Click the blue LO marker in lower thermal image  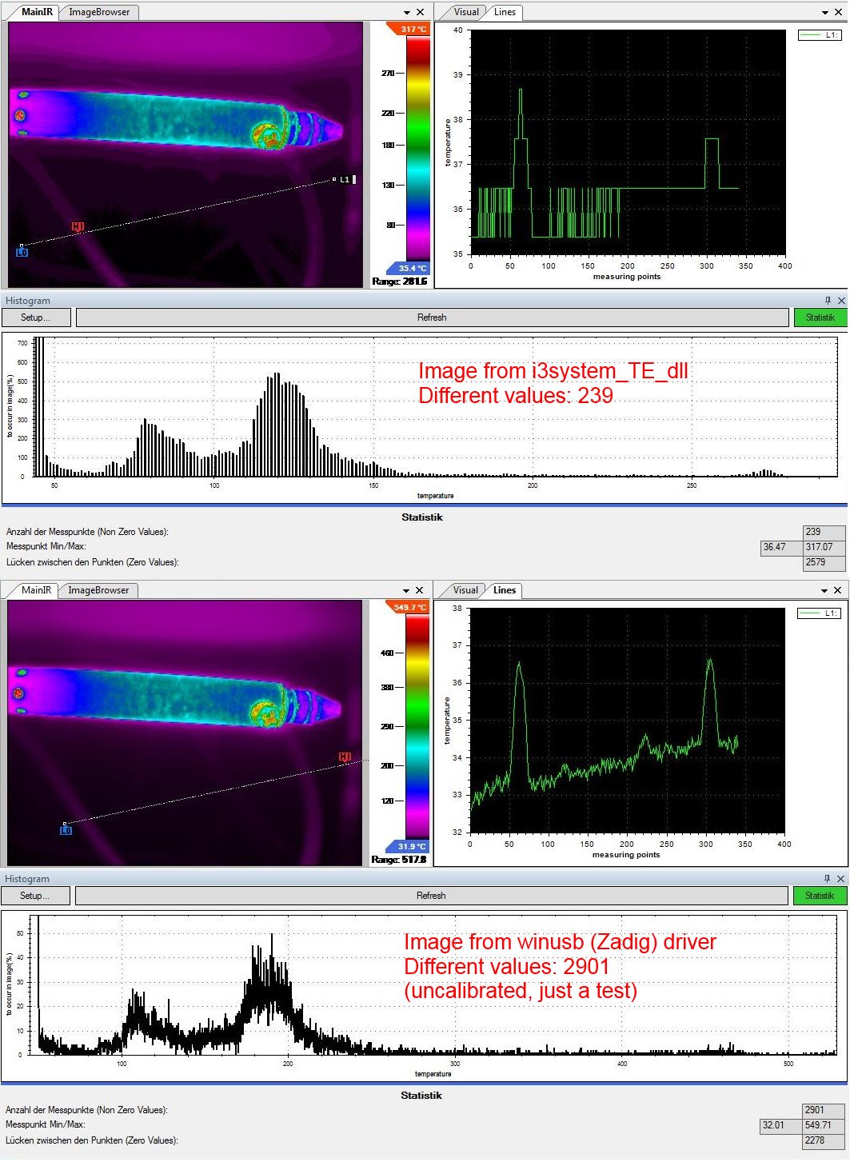[x=66, y=830]
